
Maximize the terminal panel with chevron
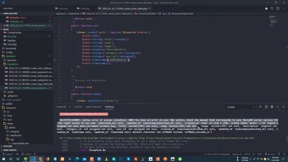click(278, 107)
